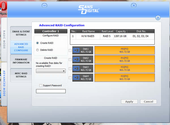Click the Disk2 drive icon

pos(76,59)
